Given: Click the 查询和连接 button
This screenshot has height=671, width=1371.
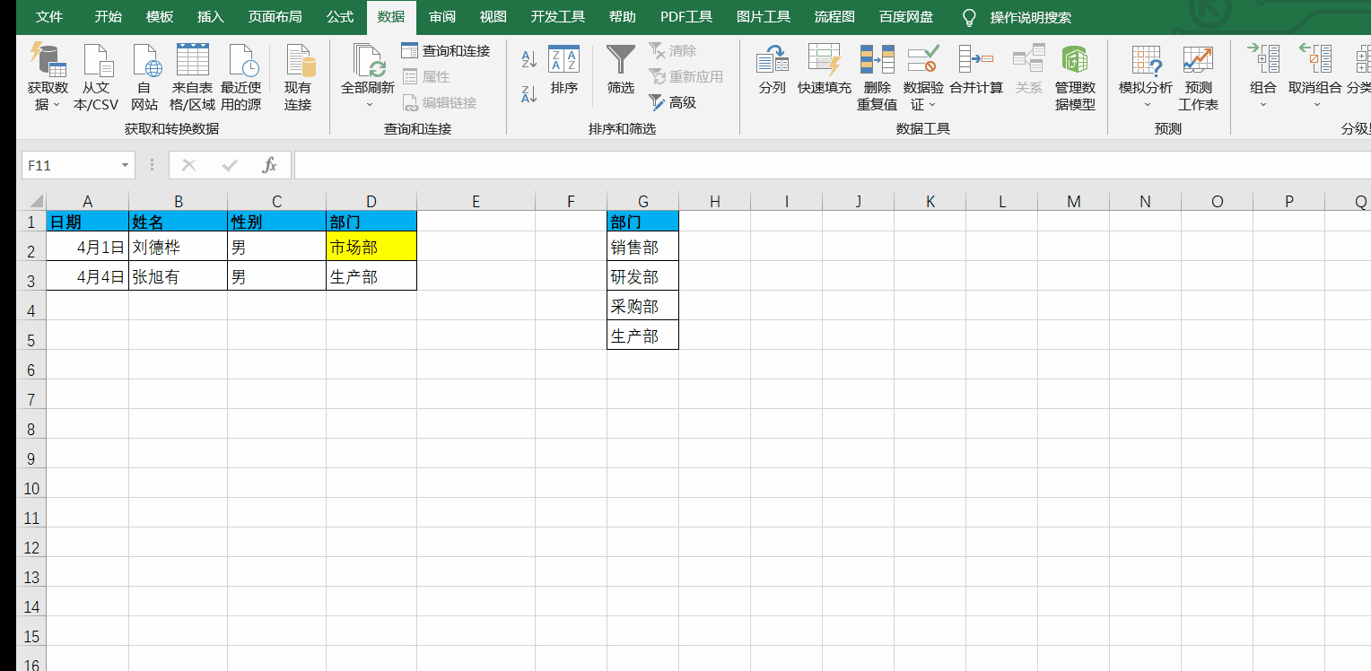Looking at the screenshot, I should [x=446, y=51].
